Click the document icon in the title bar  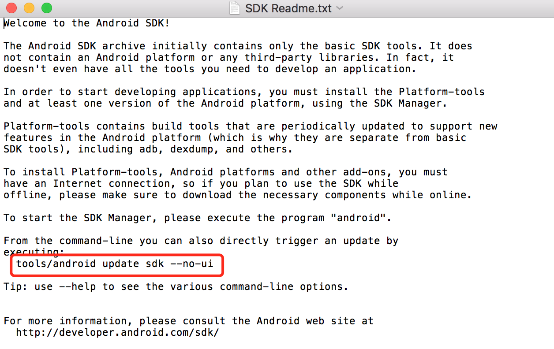pyautogui.click(x=235, y=8)
